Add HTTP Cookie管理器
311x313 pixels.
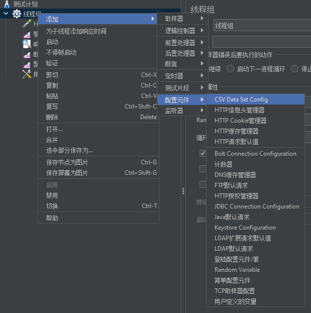coord(255,121)
